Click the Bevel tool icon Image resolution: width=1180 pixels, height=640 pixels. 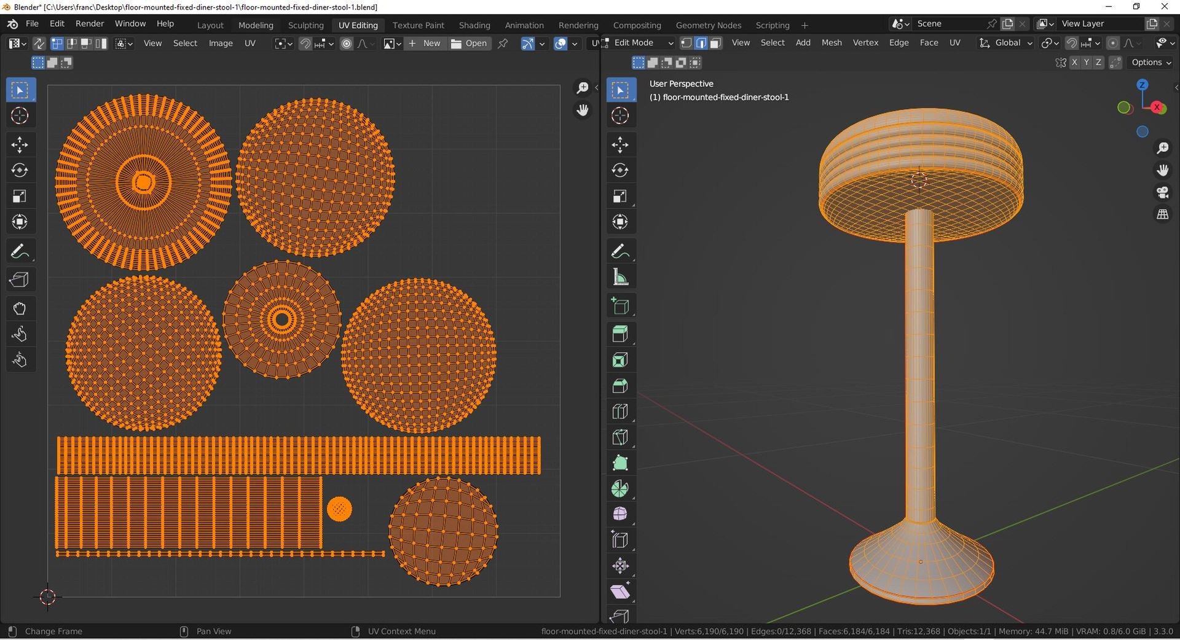pos(620,386)
